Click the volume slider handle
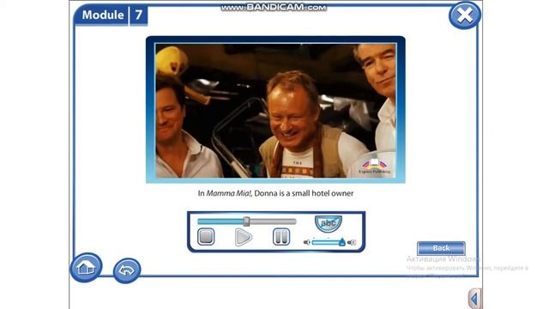 341,242
